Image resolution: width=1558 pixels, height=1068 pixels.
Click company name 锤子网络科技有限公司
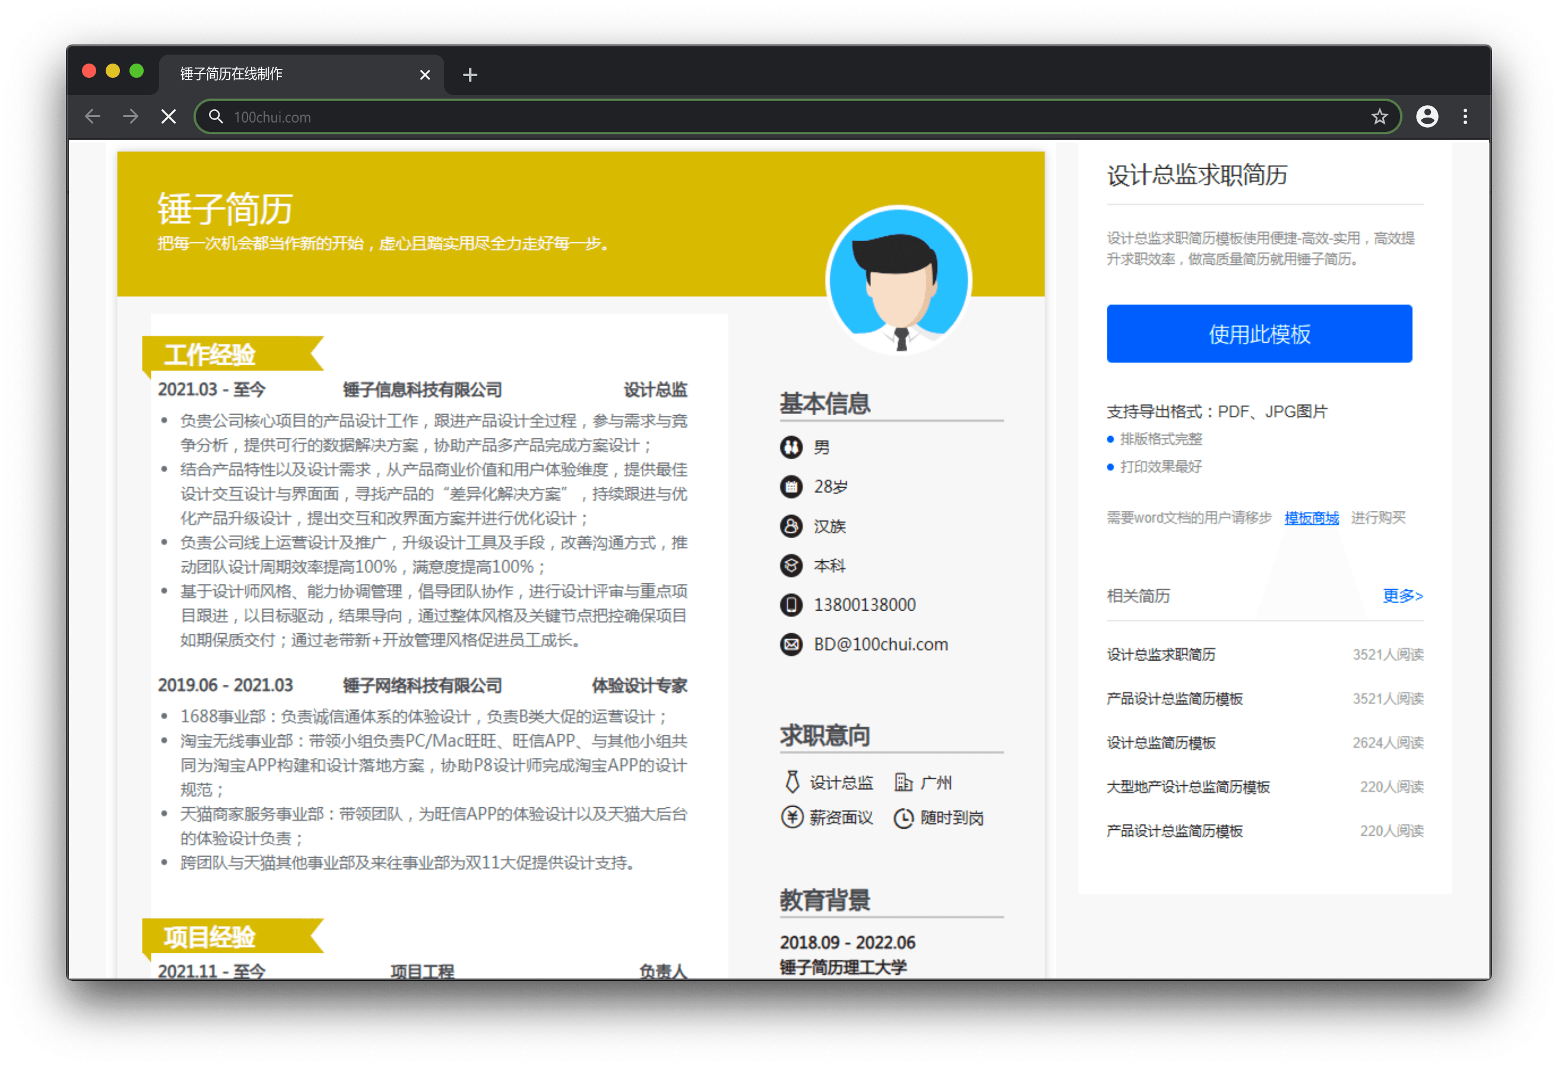[422, 685]
